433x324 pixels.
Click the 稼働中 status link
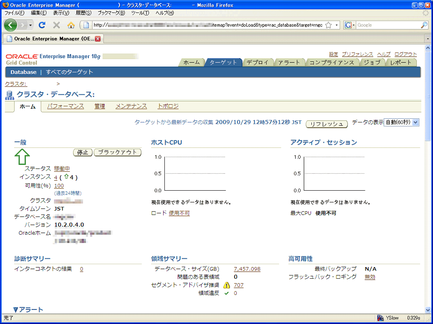click(x=62, y=169)
